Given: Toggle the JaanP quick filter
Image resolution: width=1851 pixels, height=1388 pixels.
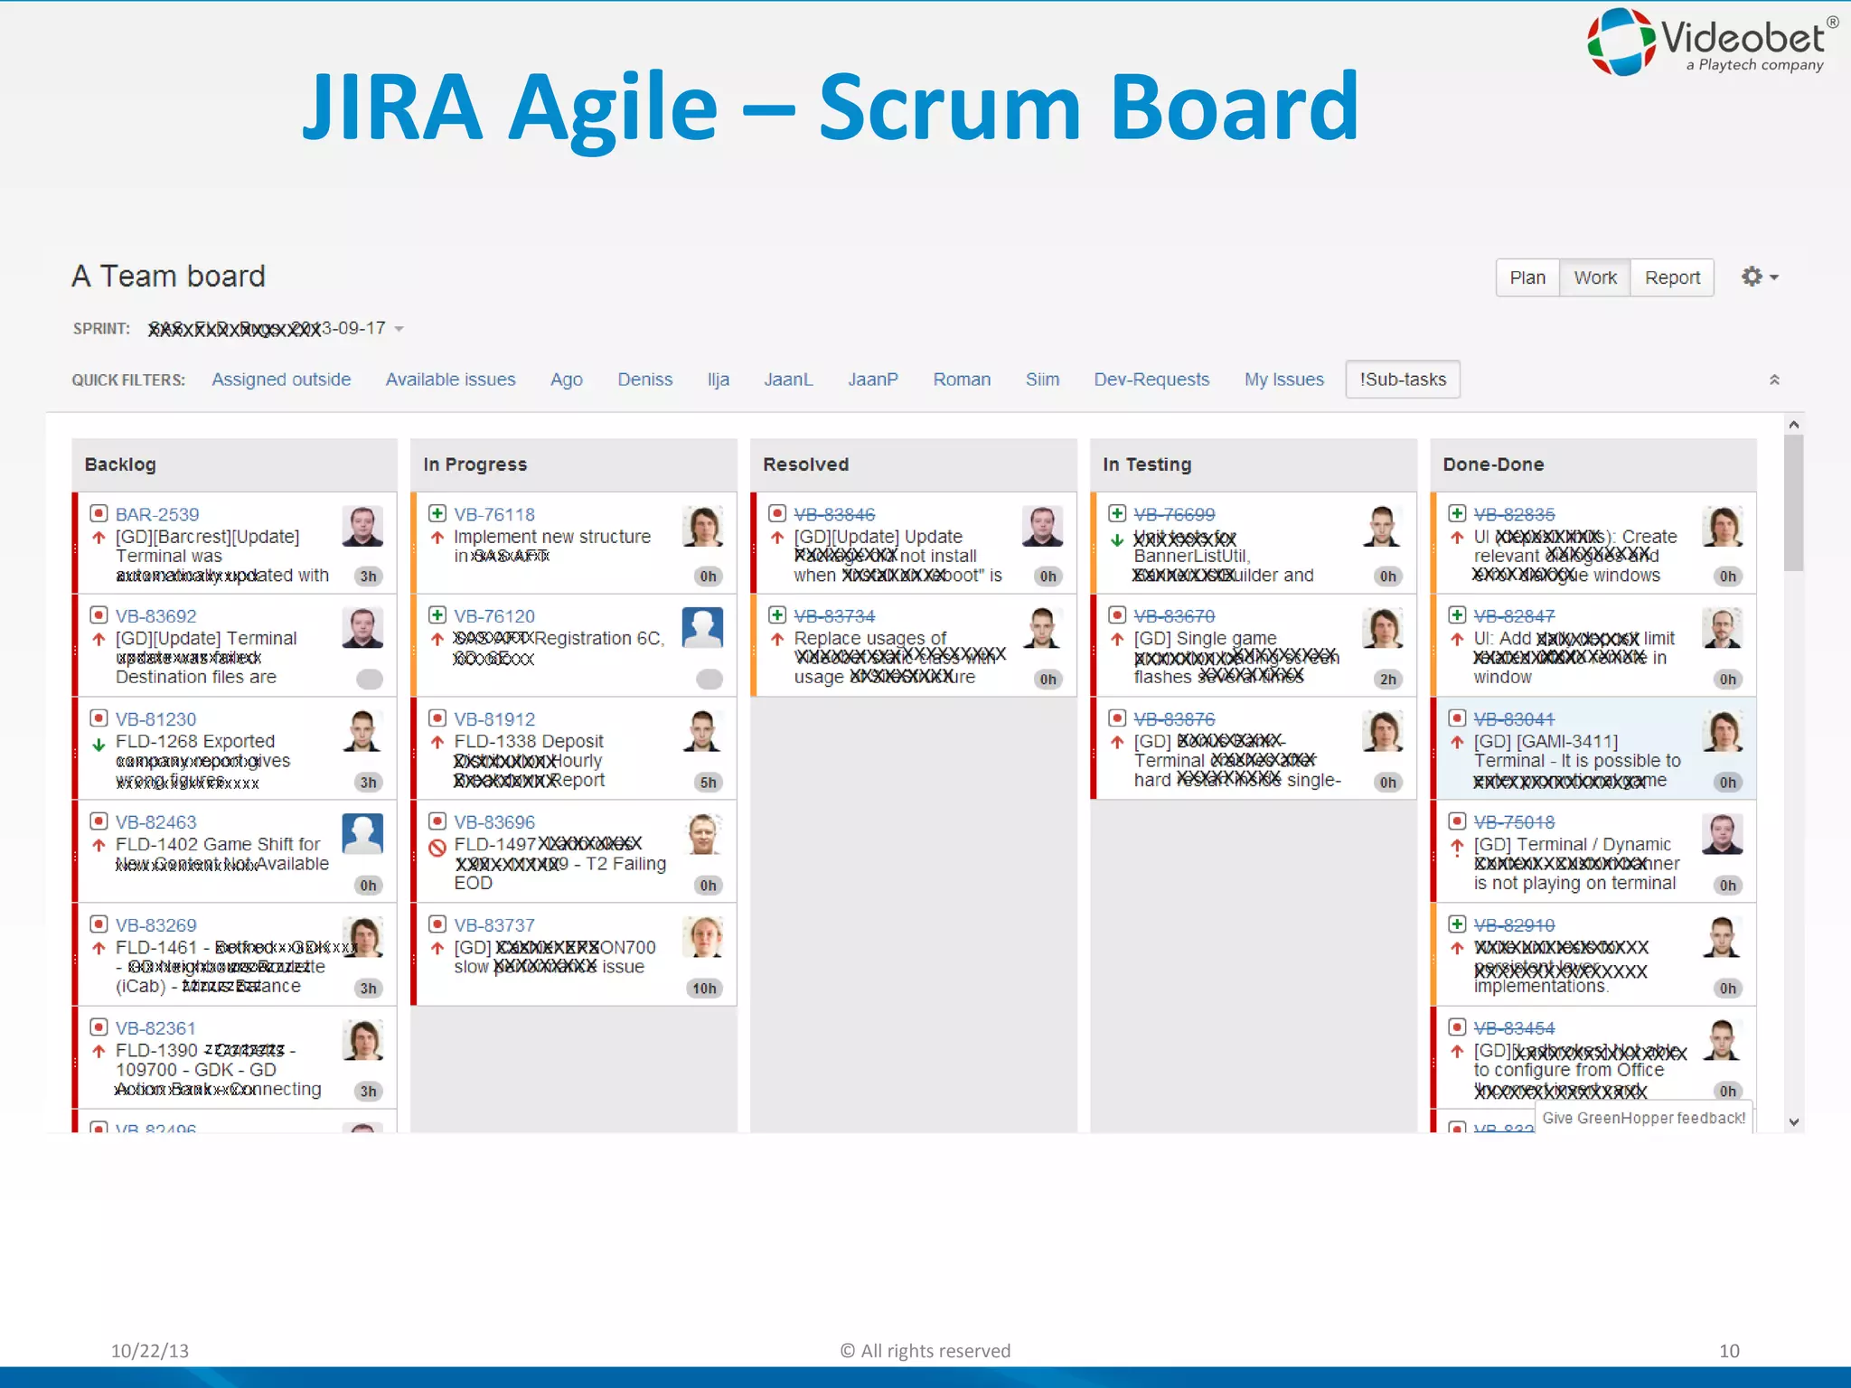Looking at the screenshot, I should pyautogui.click(x=873, y=380).
